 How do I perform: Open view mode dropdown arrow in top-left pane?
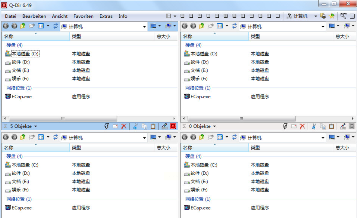(48, 26)
